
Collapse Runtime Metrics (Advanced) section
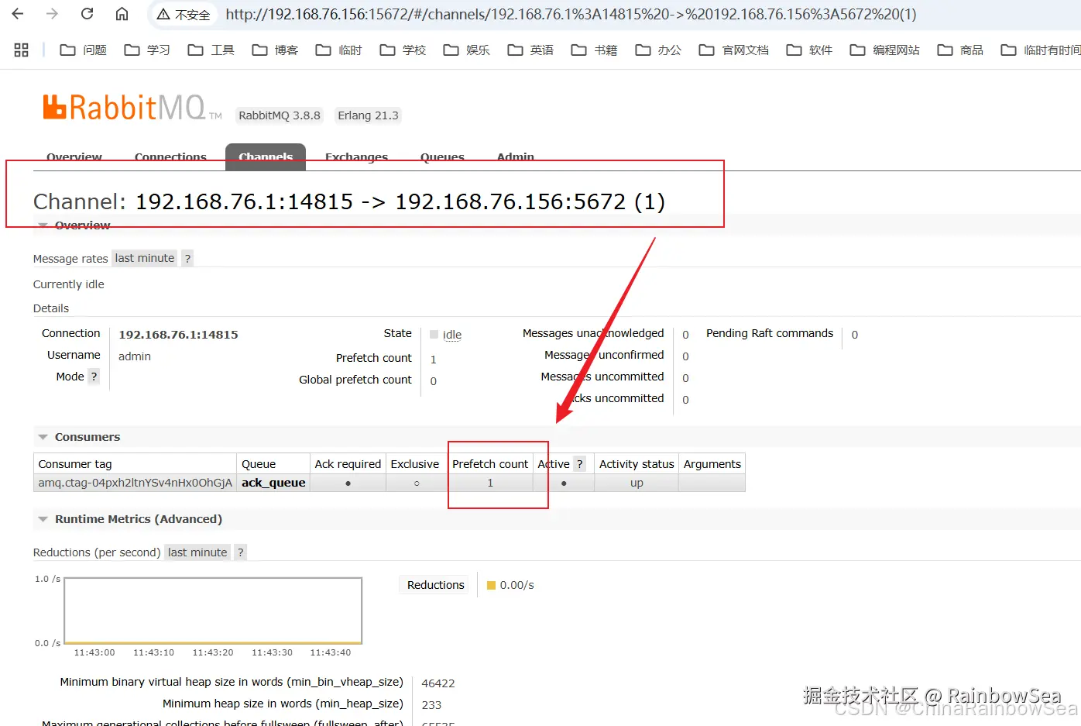tap(138, 519)
